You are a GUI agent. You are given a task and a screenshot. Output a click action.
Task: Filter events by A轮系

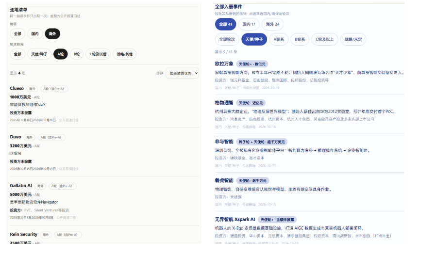coord(279,39)
